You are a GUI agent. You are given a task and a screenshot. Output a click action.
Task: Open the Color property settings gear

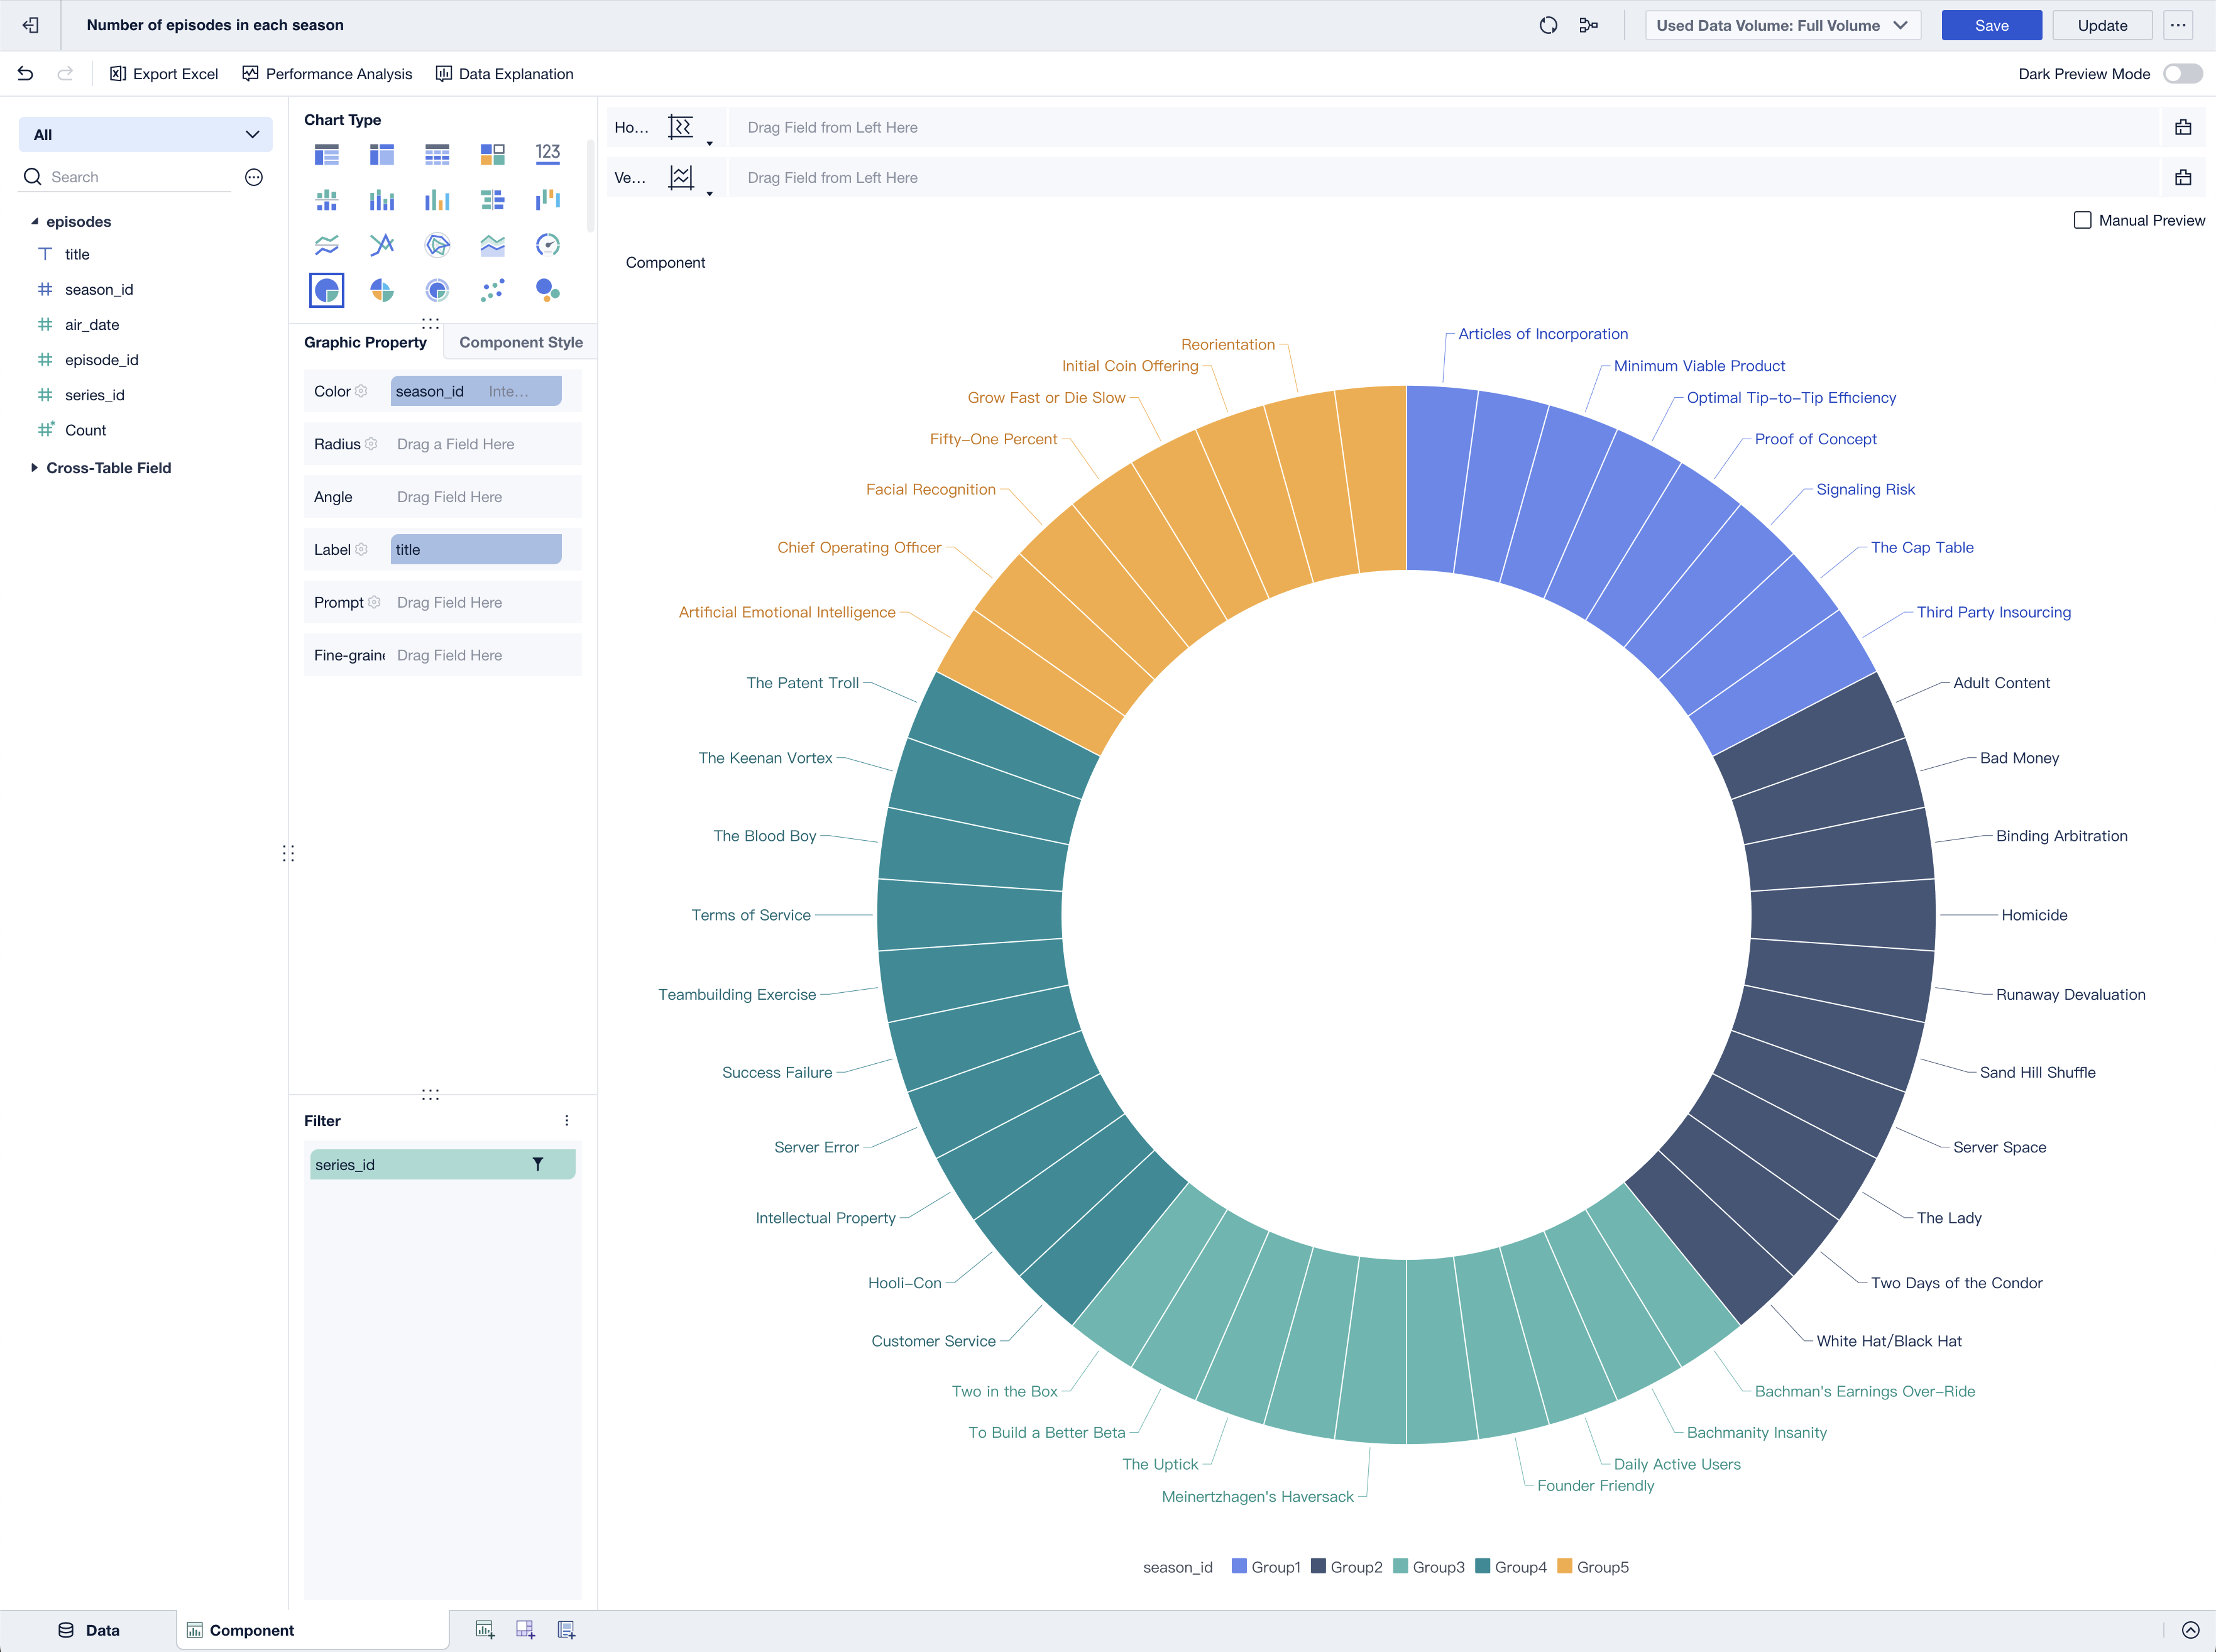tap(361, 391)
